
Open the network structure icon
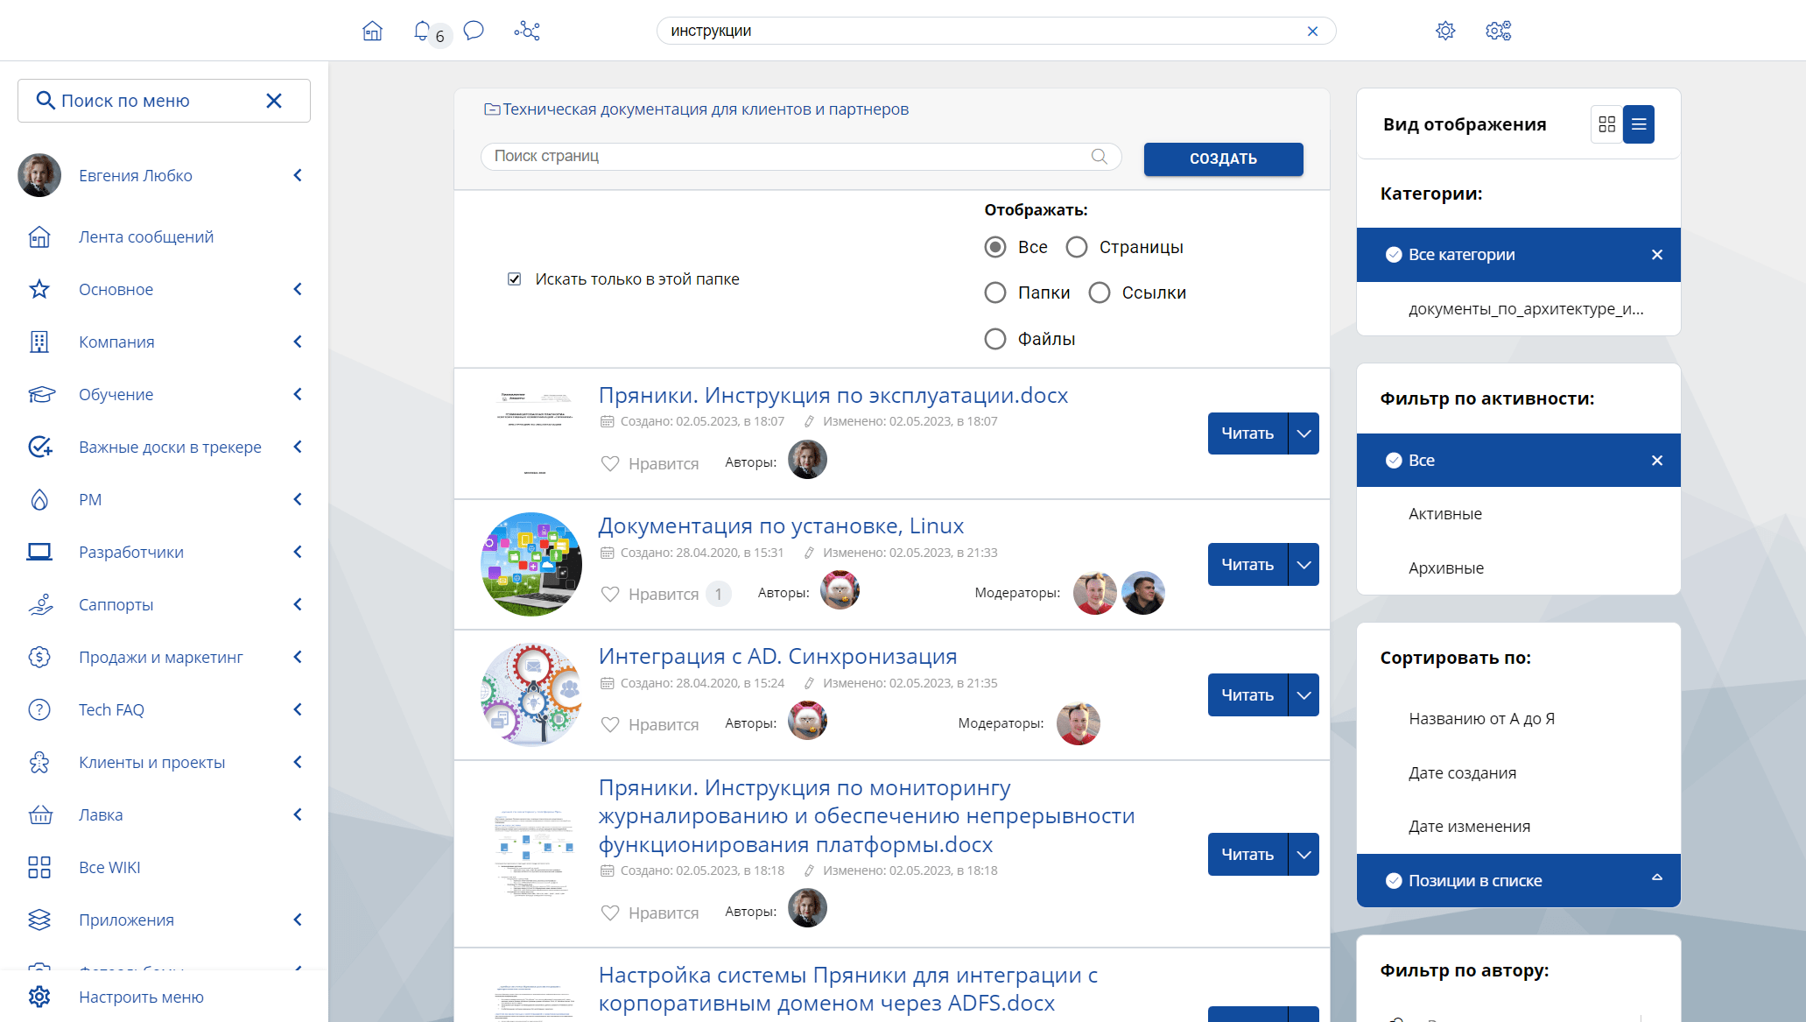pyautogui.click(x=527, y=31)
